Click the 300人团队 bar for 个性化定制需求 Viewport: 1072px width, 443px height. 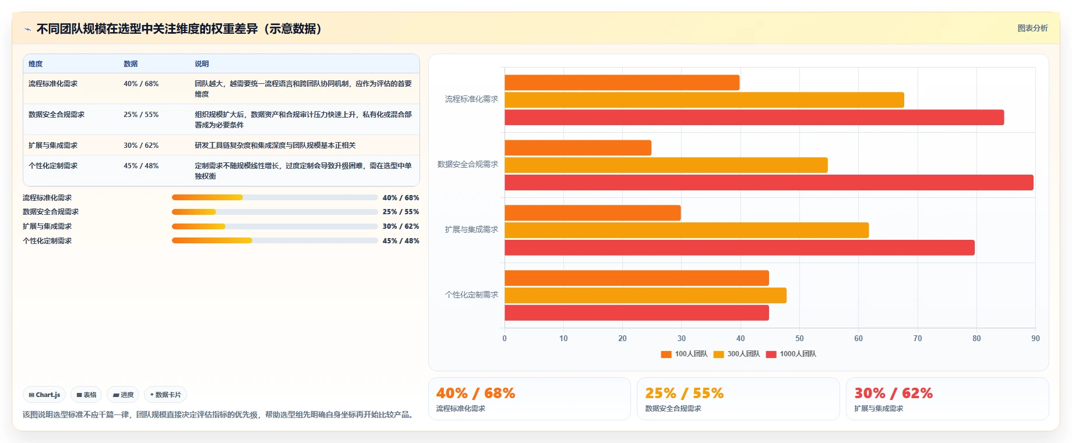tap(646, 296)
